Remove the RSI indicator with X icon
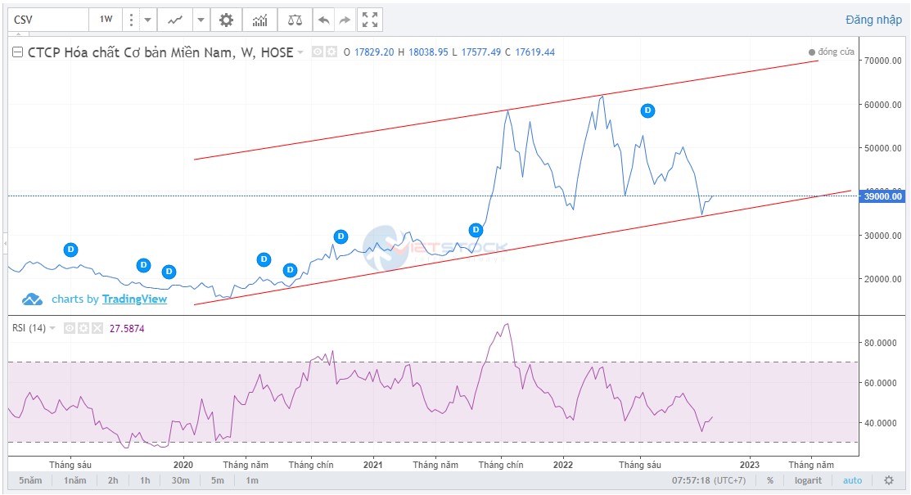 (x=97, y=328)
